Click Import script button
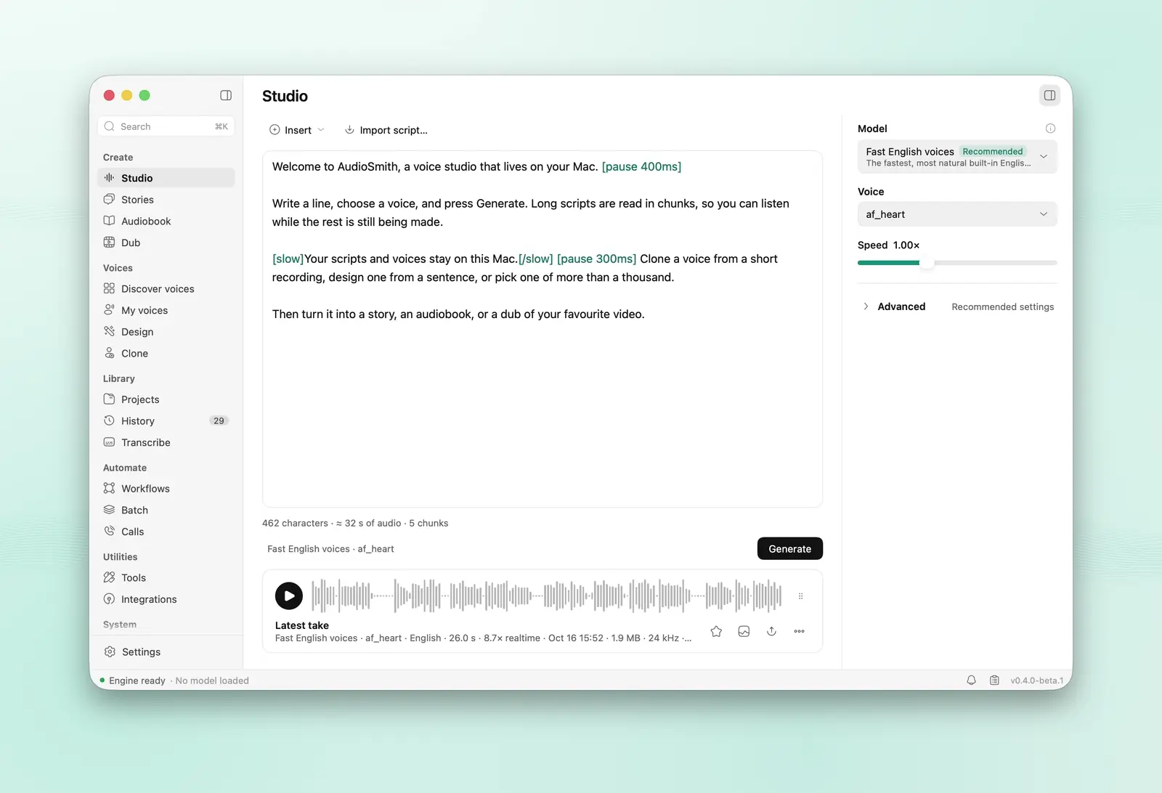 click(386, 130)
